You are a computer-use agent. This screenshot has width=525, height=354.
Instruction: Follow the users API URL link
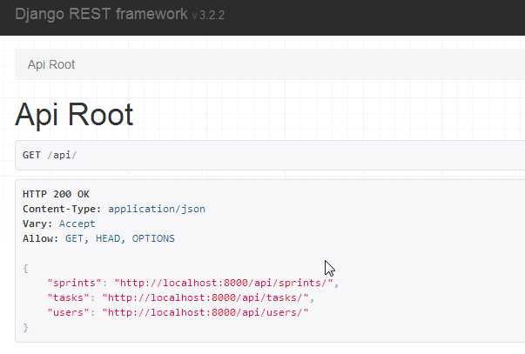click(x=205, y=312)
